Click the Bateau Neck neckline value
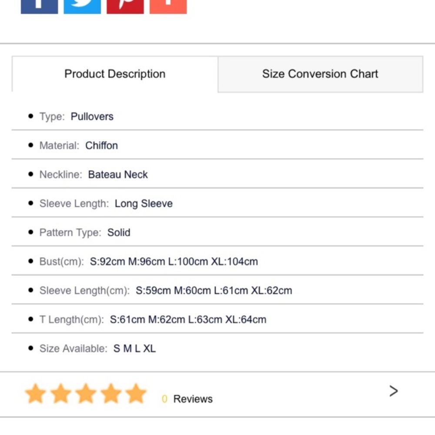Viewport: 435px width, 435px height. click(118, 174)
